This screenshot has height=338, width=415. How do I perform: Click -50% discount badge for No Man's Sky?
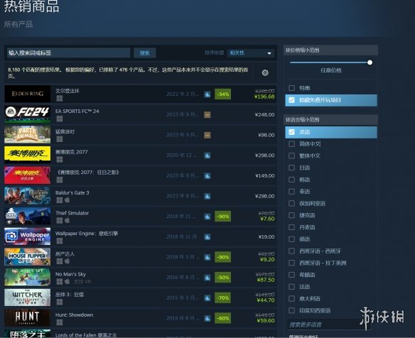tap(222, 278)
